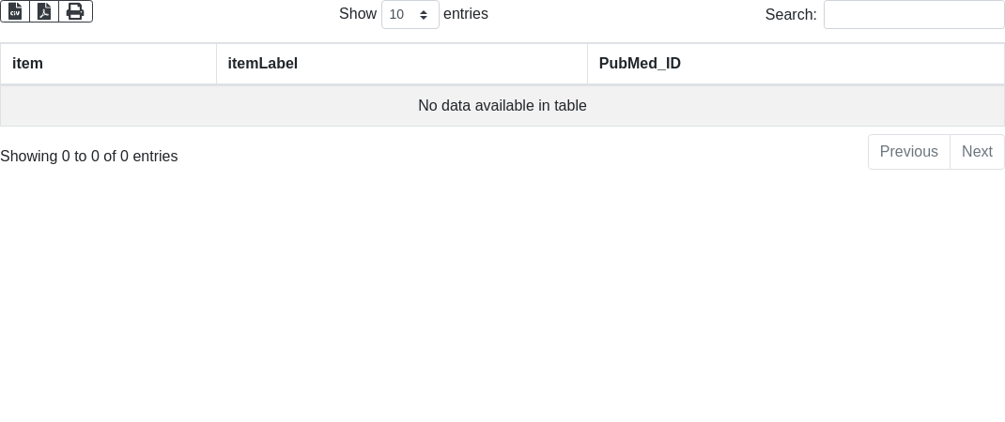Click the 'No data available in table' row
The width and height of the screenshot is (1005, 422).
click(502, 106)
